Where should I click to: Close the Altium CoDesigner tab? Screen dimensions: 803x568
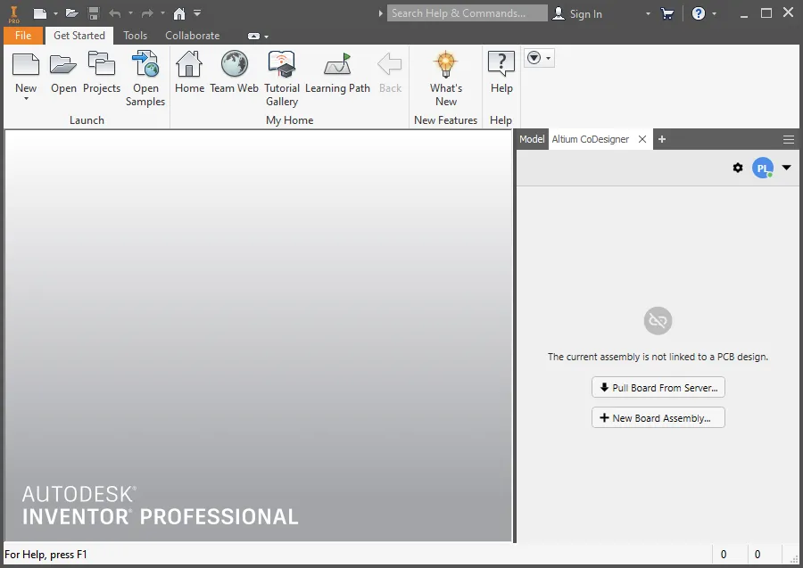pos(642,139)
